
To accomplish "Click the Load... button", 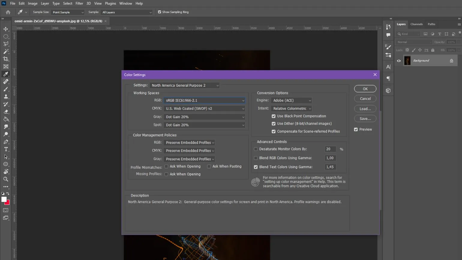I will (x=365, y=109).
